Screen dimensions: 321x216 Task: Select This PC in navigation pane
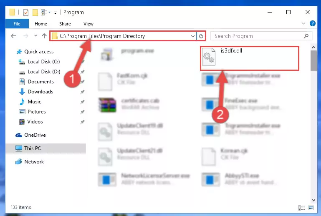tap(46, 148)
